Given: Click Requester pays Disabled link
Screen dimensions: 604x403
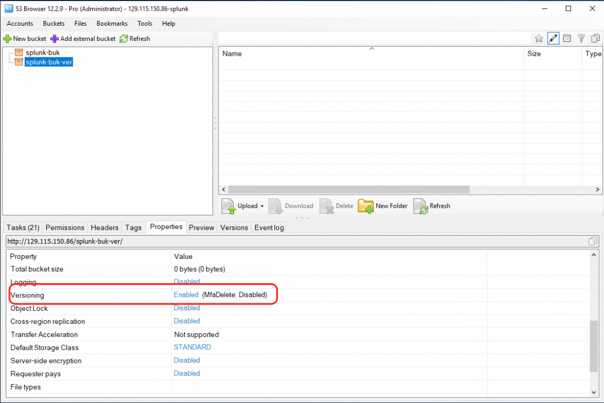Looking at the screenshot, I should 187,374.
